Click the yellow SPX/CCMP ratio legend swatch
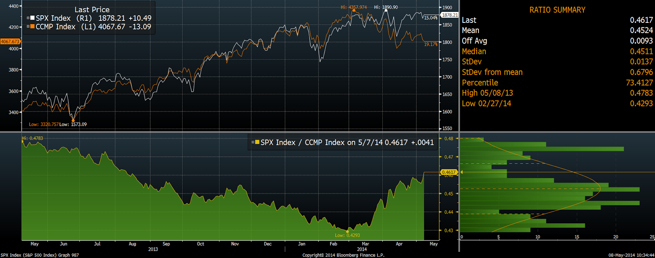655x258 pixels. (x=257, y=142)
